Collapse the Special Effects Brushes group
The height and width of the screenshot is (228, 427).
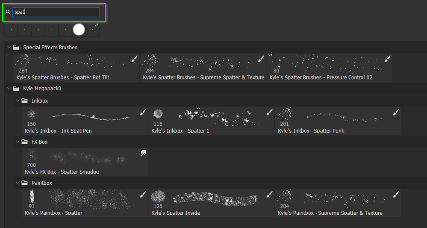coord(9,47)
